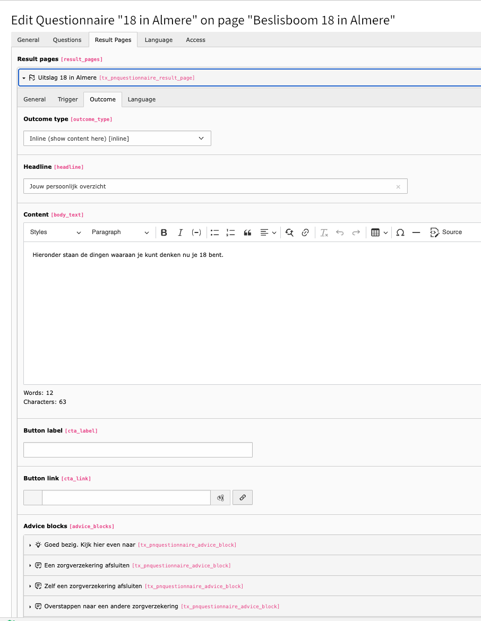481x621 pixels.
Task: Open the Access tab
Action: coord(196,40)
